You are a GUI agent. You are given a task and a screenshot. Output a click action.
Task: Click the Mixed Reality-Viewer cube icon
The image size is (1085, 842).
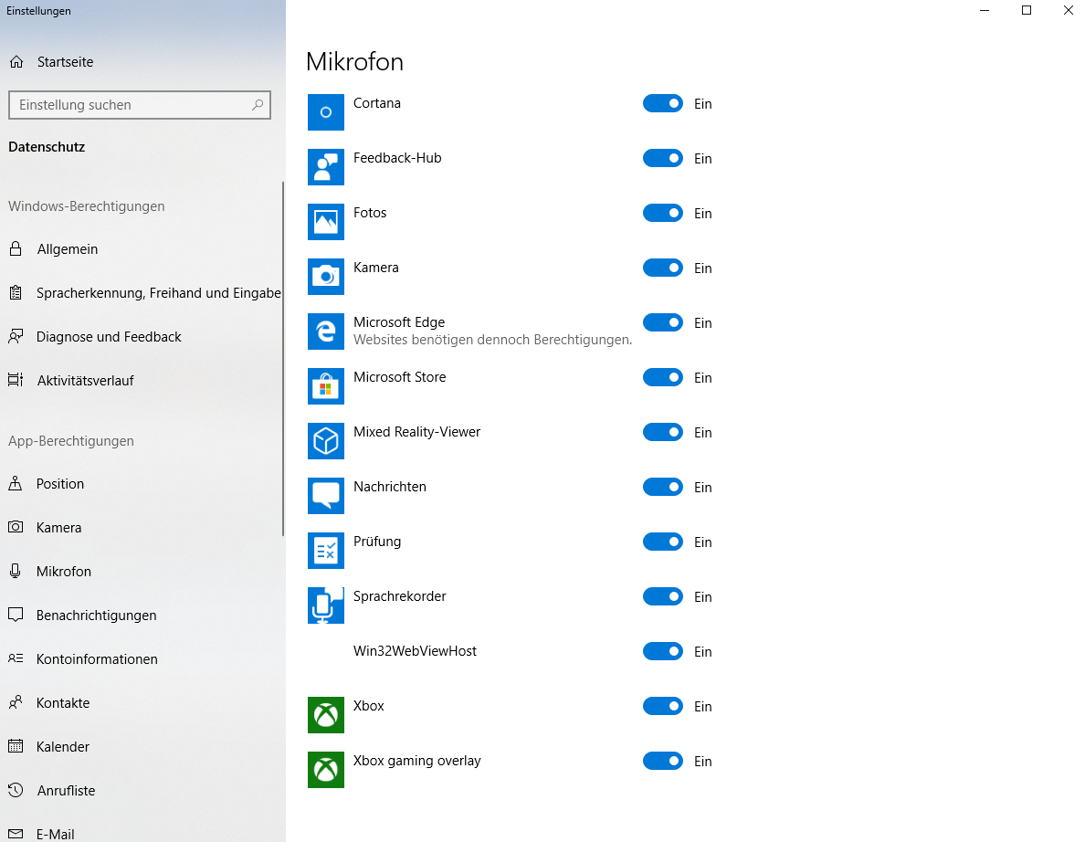(x=325, y=441)
